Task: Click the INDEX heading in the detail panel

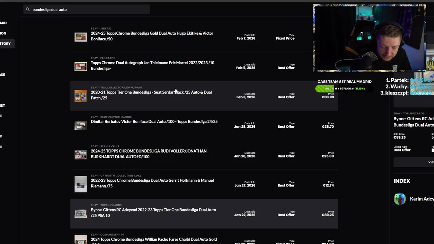Action: click(x=402, y=181)
